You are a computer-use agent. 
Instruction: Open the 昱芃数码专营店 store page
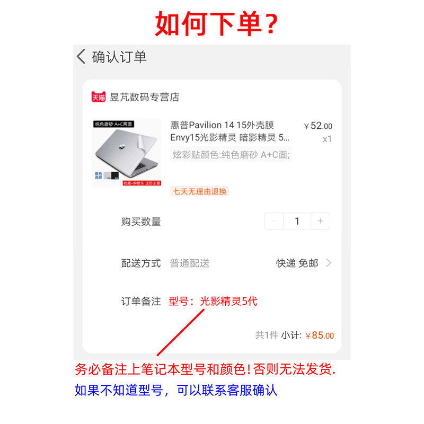pos(144,97)
